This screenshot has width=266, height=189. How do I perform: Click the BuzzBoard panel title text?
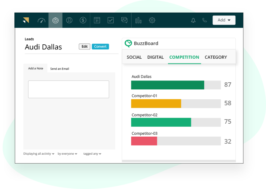pyautogui.click(x=146, y=44)
